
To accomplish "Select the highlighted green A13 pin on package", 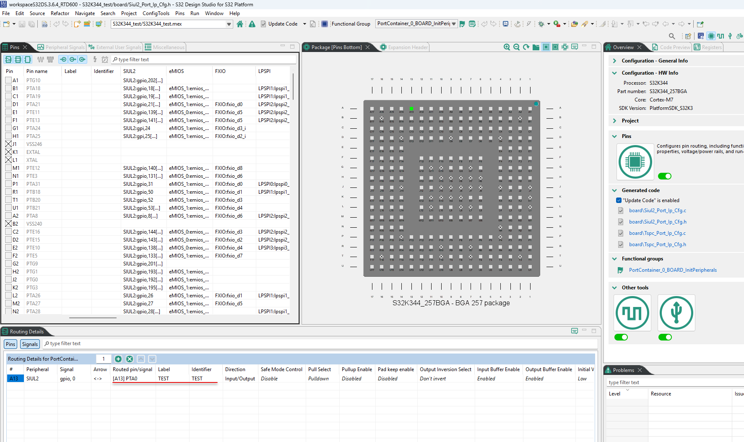I will click(411, 109).
